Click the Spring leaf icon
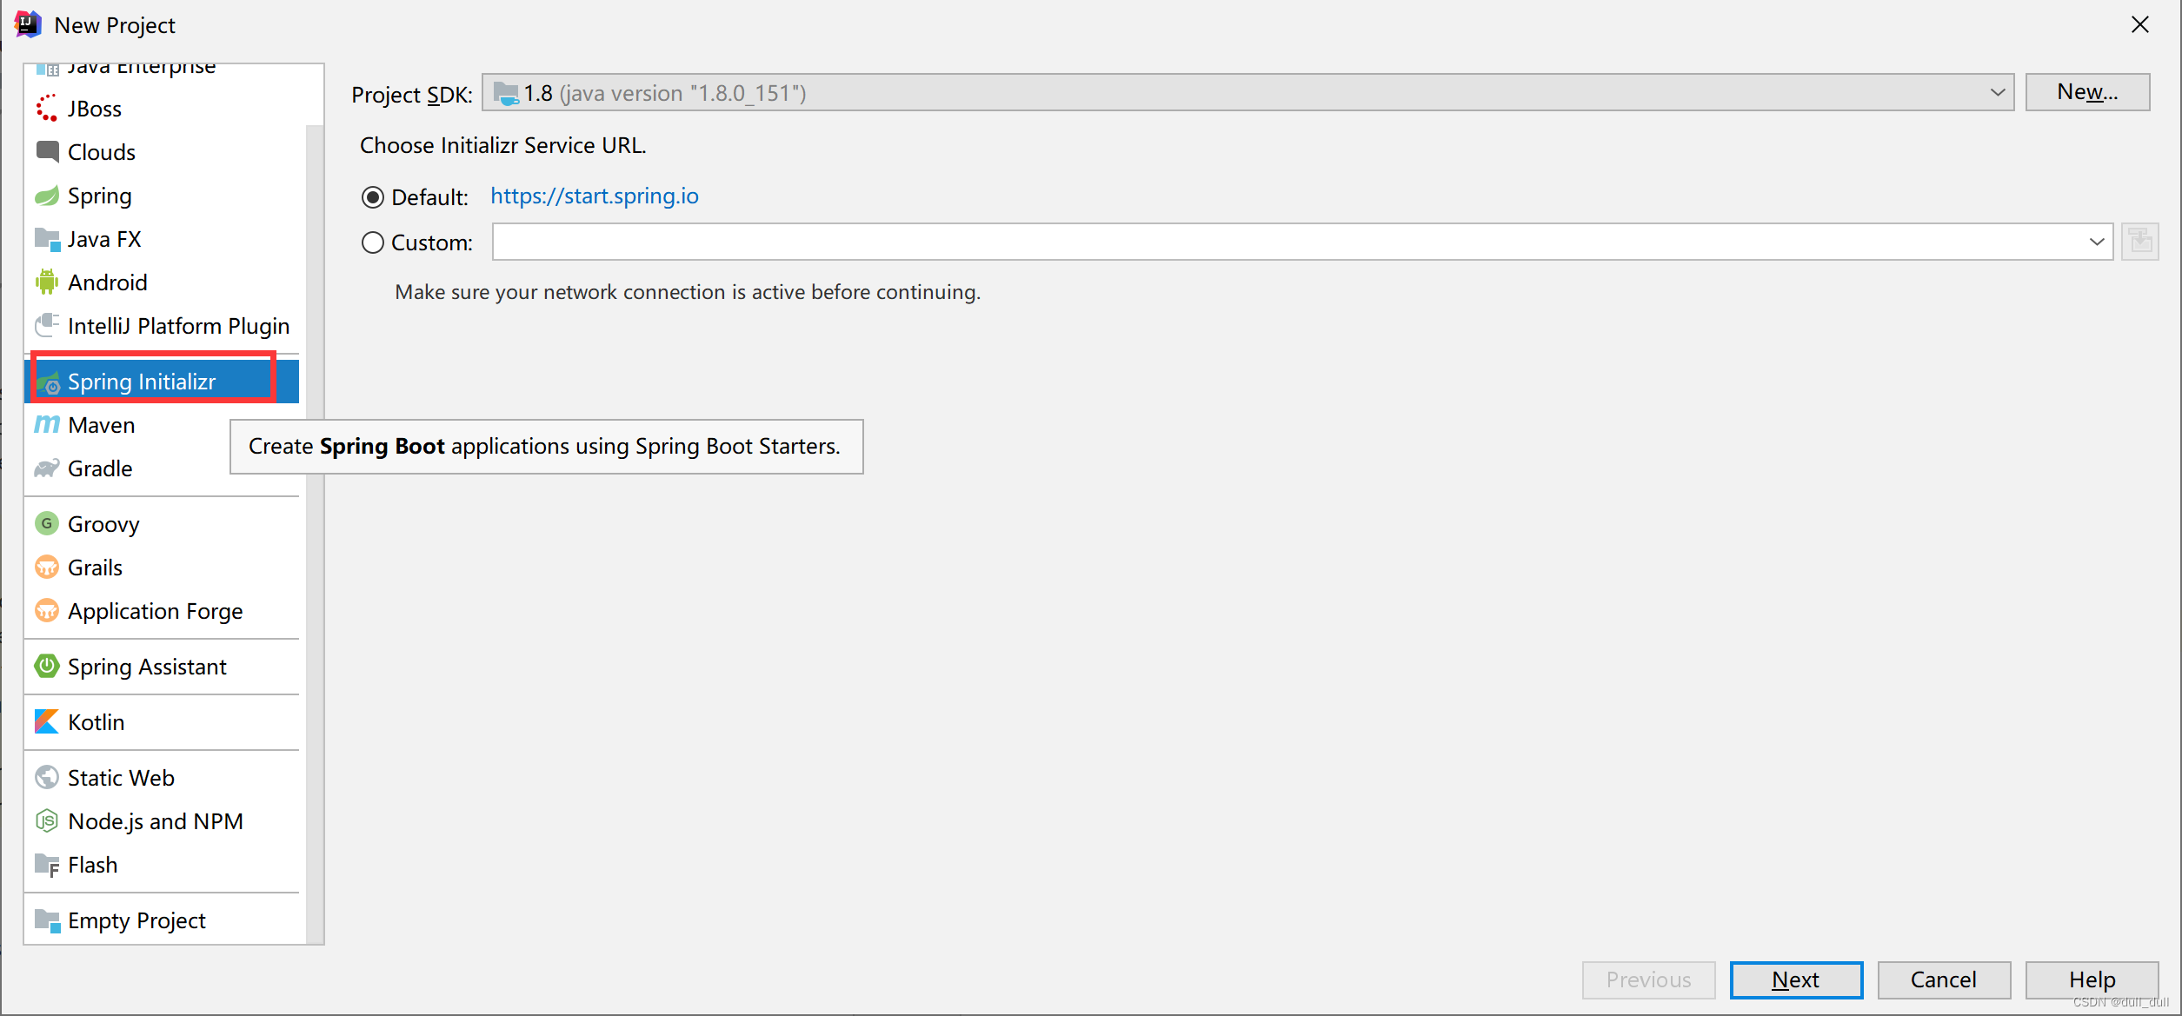 click(x=47, y=196)
